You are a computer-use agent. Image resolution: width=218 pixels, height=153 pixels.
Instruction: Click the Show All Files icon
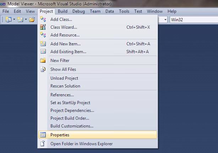43,69
